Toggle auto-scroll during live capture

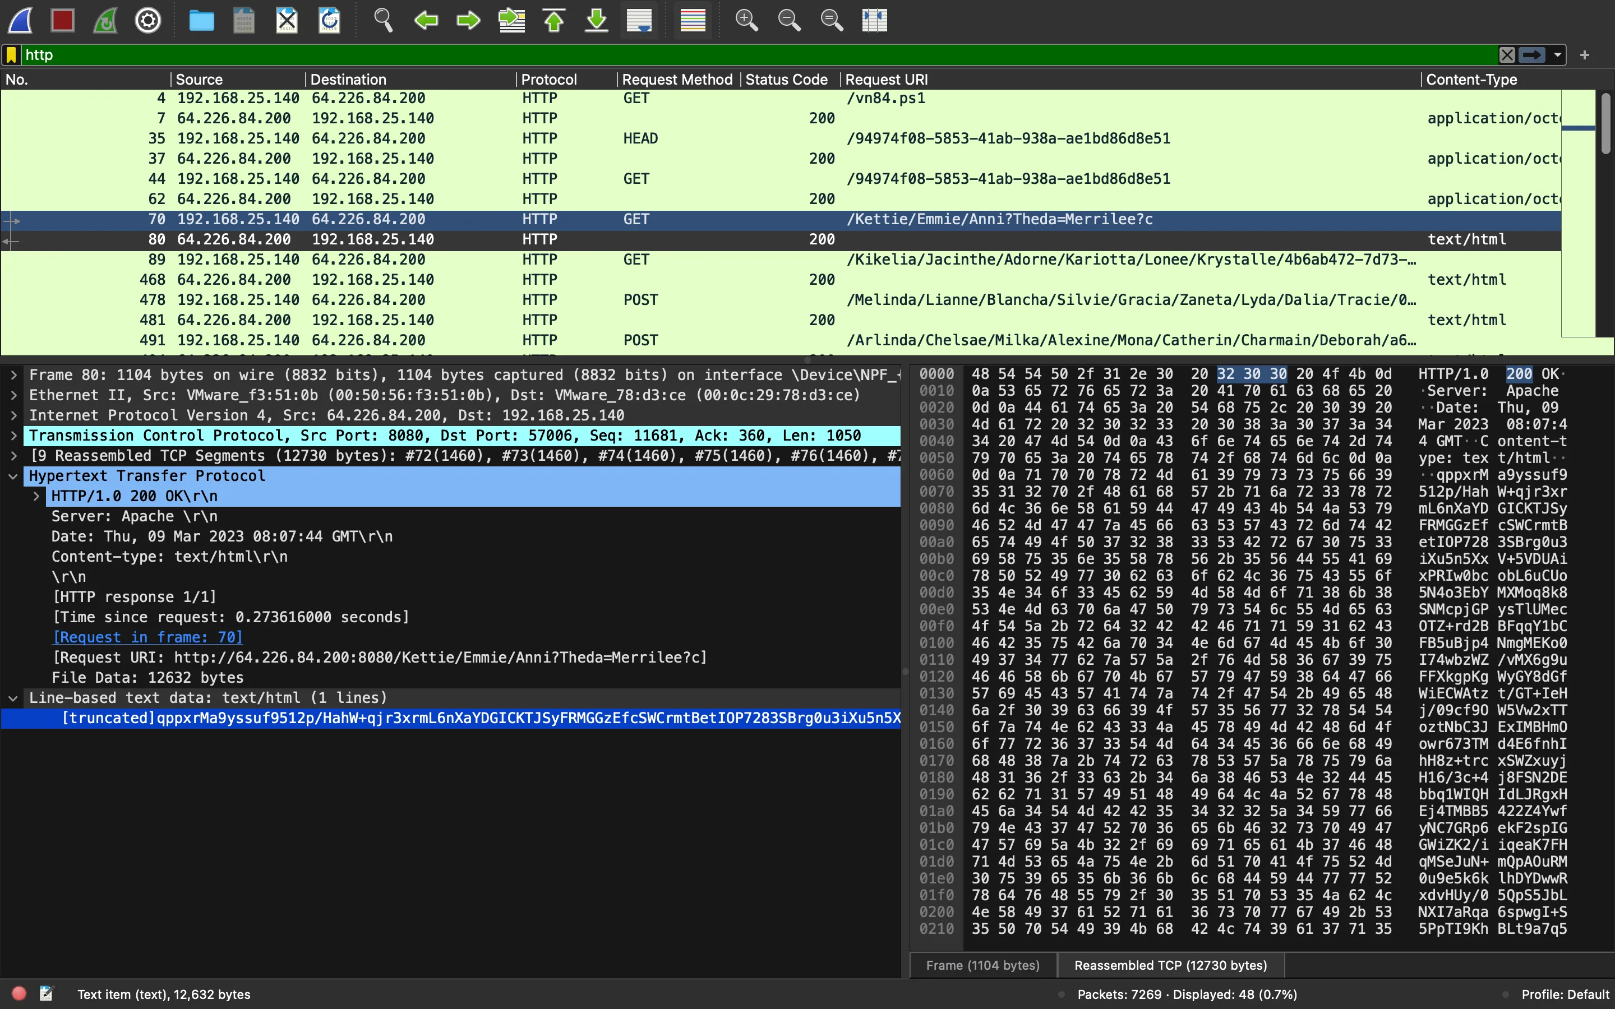639,21
